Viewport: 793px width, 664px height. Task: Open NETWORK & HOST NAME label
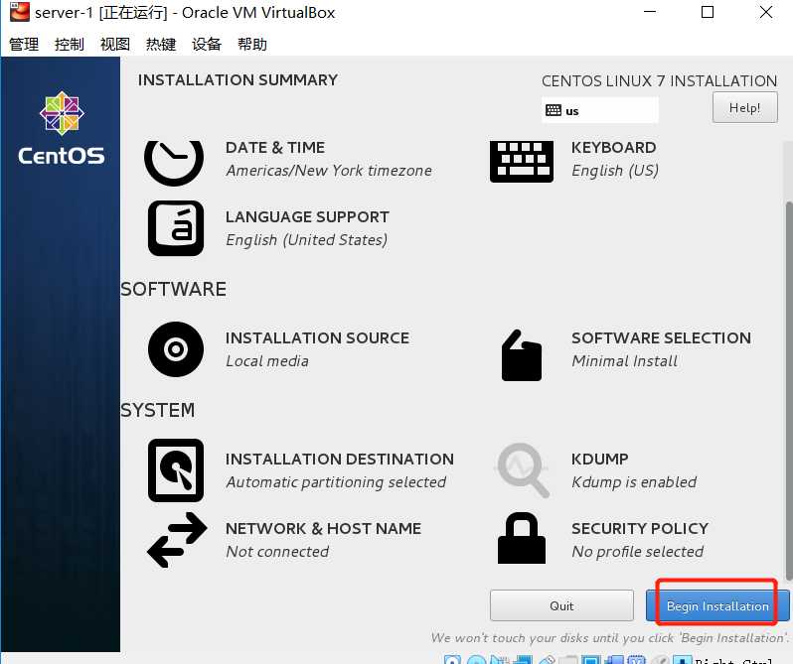point(323,528)
